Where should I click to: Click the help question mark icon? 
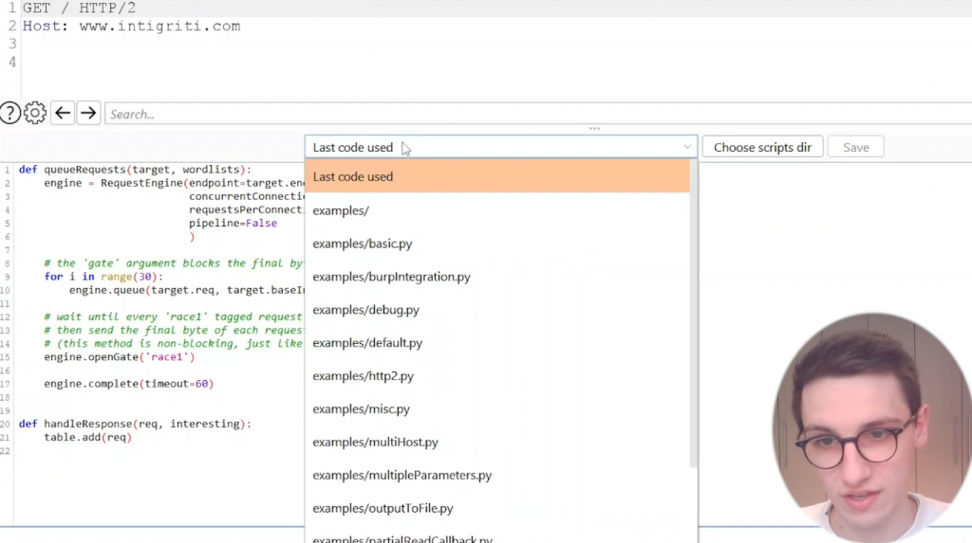9,114
